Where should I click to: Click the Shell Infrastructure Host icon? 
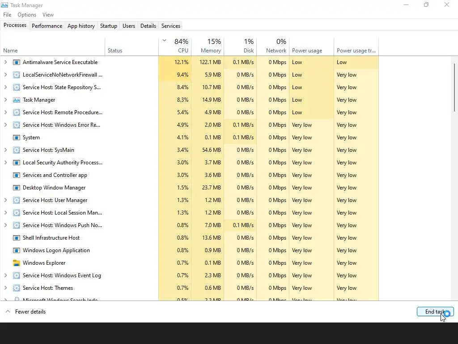point(17,238)
